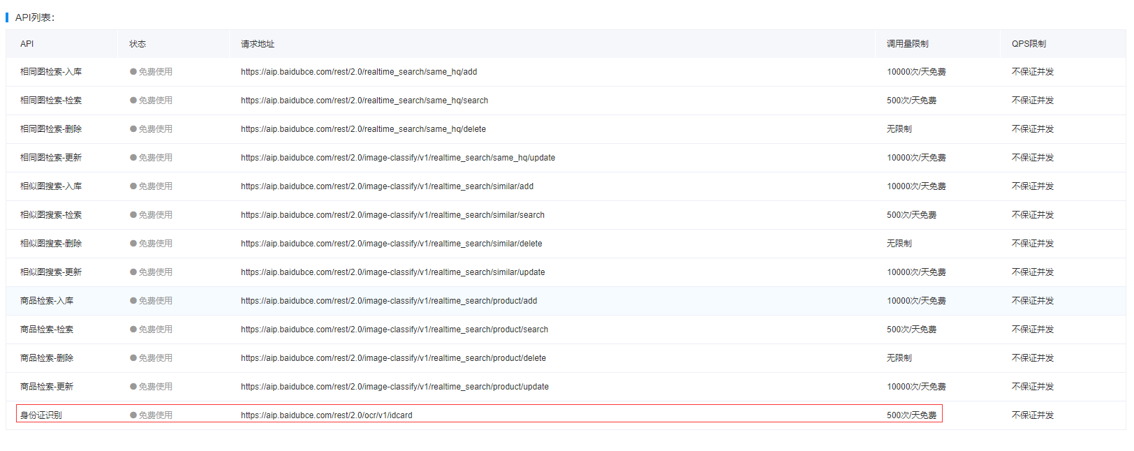Click 无限制 in 相似图搜索-删除 row

click(x=899, y=244)
